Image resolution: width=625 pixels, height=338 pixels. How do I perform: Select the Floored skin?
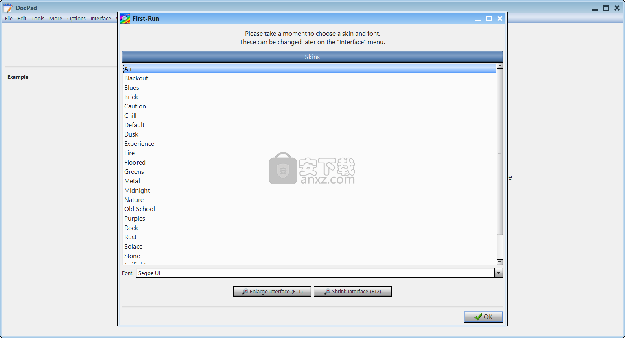(309, 162)
